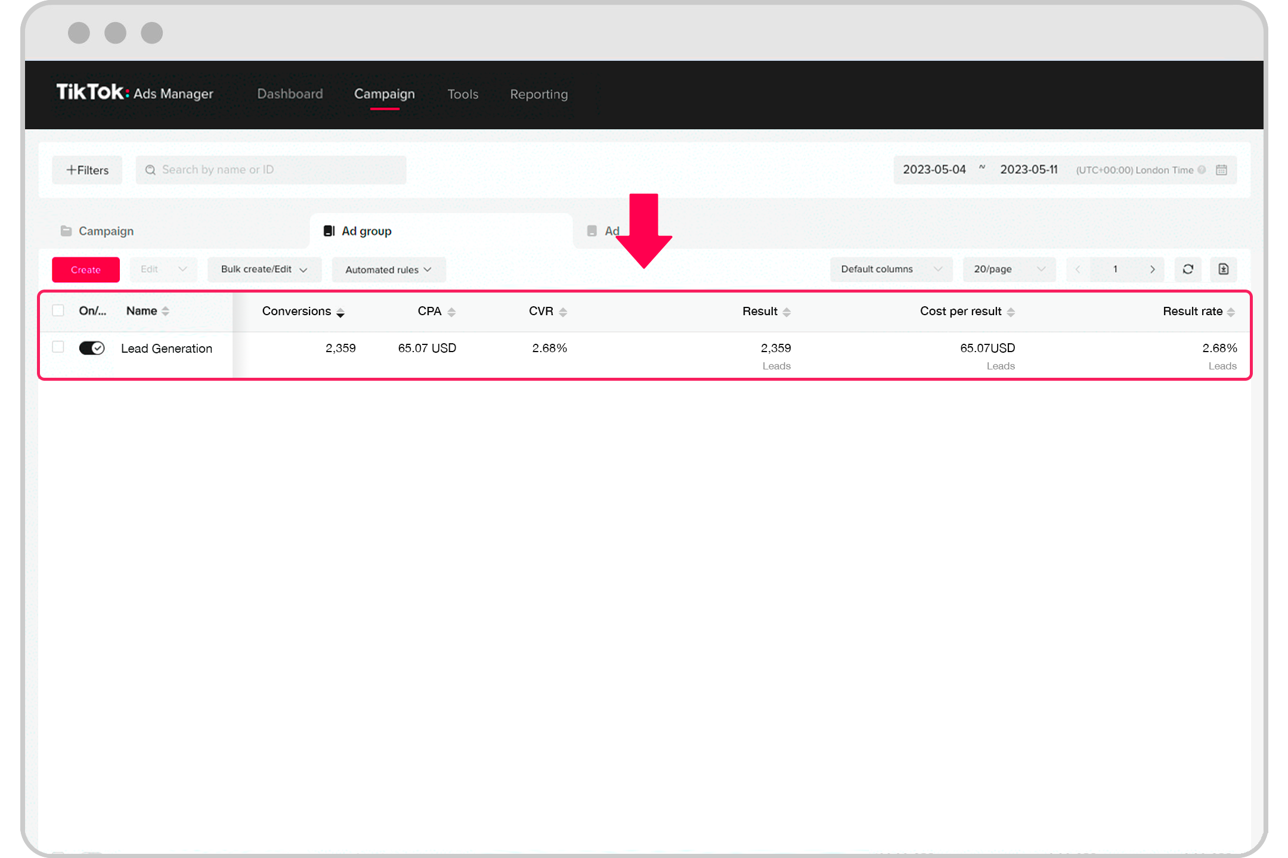This screenshot has width=1288, height=858.
Task: Click the Search by name or ID field
Action: 271,170
